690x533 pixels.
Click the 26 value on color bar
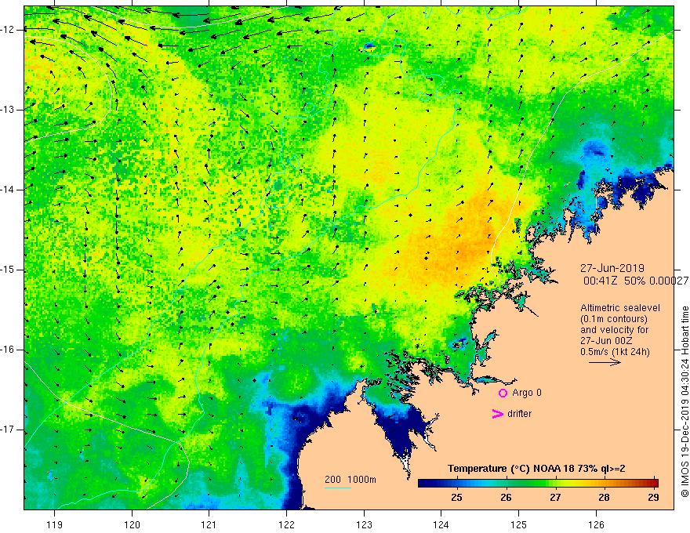(506, 498)
